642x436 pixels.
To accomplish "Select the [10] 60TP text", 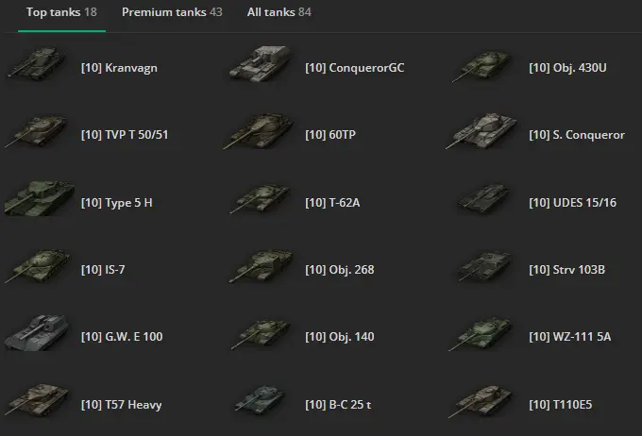I will pyautogui.click(x=330, y=135).
